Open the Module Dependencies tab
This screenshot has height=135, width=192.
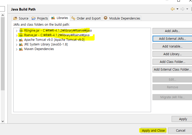click(122, 18)
